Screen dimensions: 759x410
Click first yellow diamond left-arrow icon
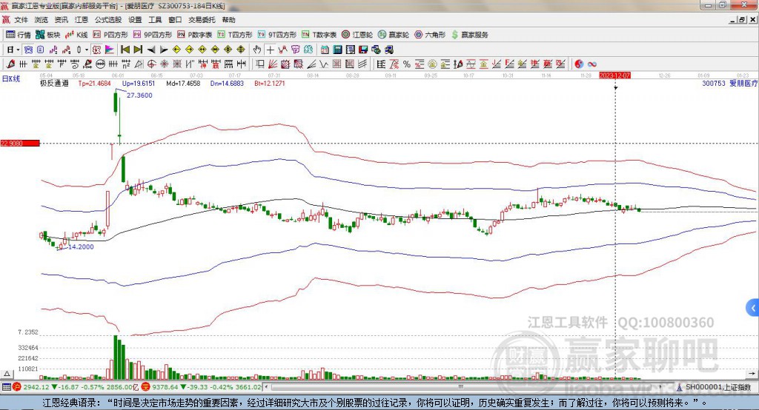coord(176,50)
